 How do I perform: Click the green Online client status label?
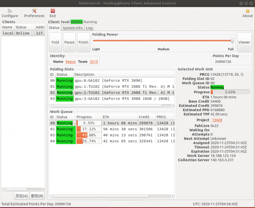77,22
